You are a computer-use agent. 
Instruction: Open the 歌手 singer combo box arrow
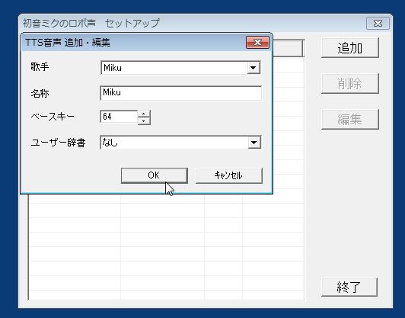pos(254,68)
